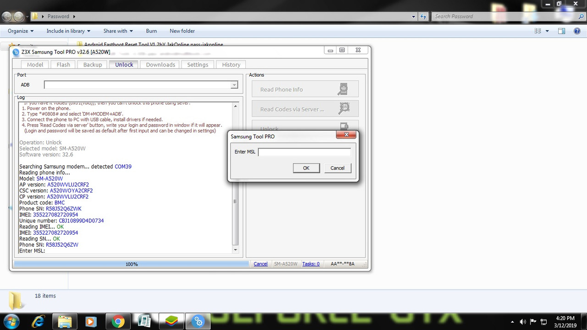Click the folder icon in the address bar
Viewport: 587px width, 330px height.
point(35,16)
